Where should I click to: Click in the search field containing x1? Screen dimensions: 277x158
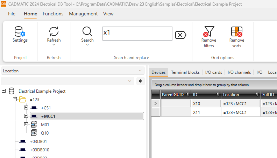(137, 34)
